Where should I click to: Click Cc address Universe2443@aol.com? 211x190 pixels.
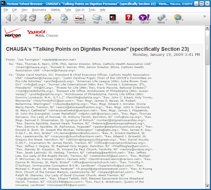click(66, 185)
